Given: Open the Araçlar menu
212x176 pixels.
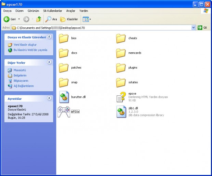Looking at the screenshot, I should pos(70,11).
